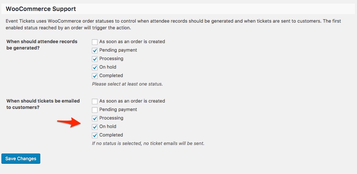Uncheck 'Pending payment' checkbox for attendee records
Viewport: 357px width, 174px height.
coord(95,50)
